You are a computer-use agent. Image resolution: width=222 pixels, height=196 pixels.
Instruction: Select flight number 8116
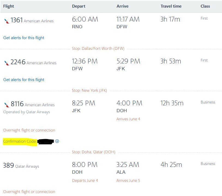pyautogui.click(x=17, y=104)
